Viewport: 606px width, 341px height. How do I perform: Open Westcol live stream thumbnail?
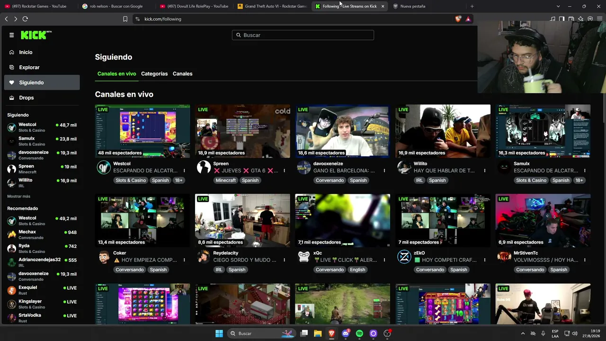143,131
